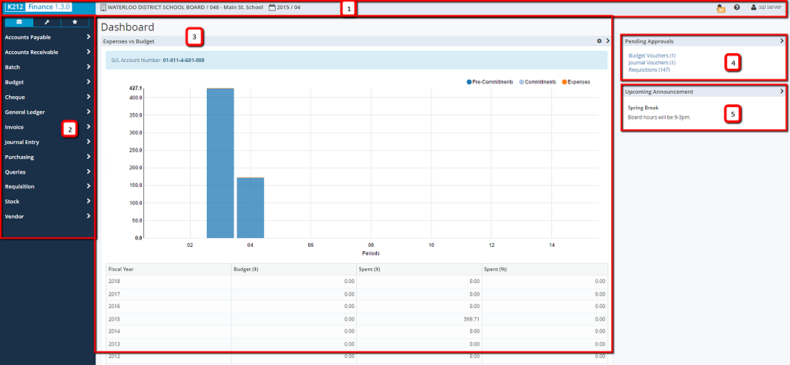Click the tallest blue bar in chart
The image size is (790, 365).
coord(220,163)
